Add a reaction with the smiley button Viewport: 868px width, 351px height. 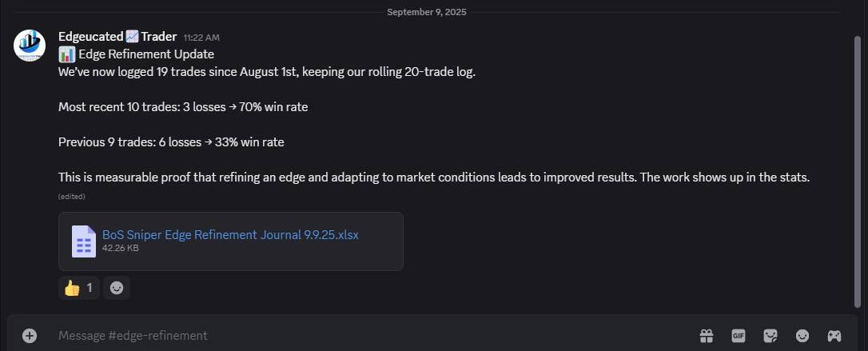click(x=117, y=288)
